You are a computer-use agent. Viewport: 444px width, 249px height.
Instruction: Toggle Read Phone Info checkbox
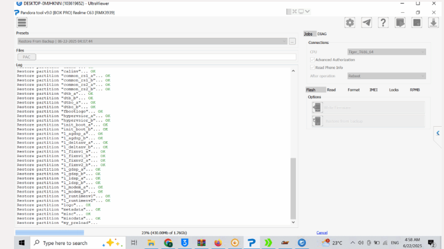point(312,67)
